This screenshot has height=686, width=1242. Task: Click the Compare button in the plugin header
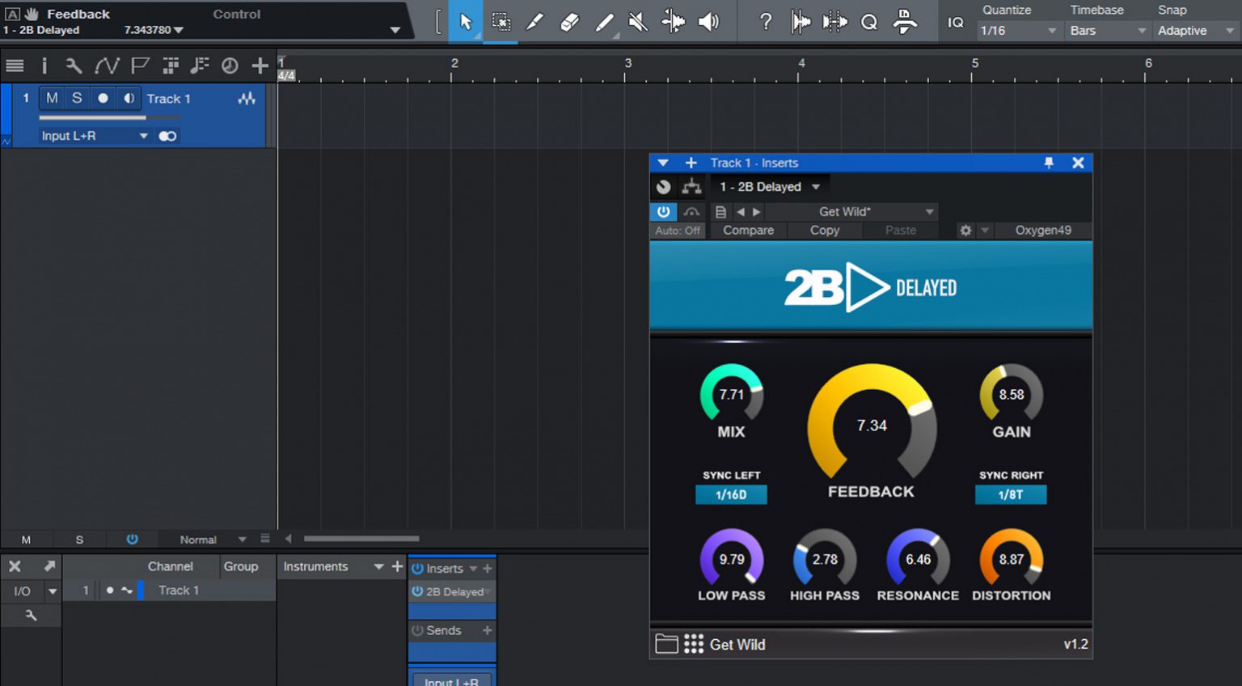coord(748,231)
